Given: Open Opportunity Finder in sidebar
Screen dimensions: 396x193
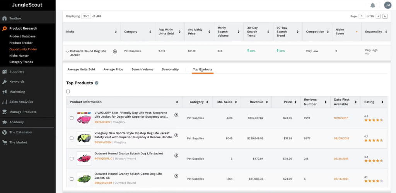Looking at the screenshot, I should pos(23,49).
